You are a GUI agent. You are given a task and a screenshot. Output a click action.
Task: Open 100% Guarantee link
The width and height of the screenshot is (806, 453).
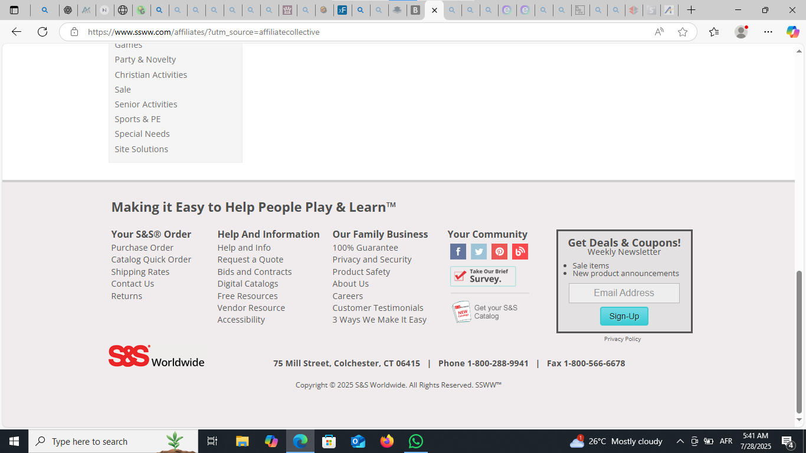(365, 248)
